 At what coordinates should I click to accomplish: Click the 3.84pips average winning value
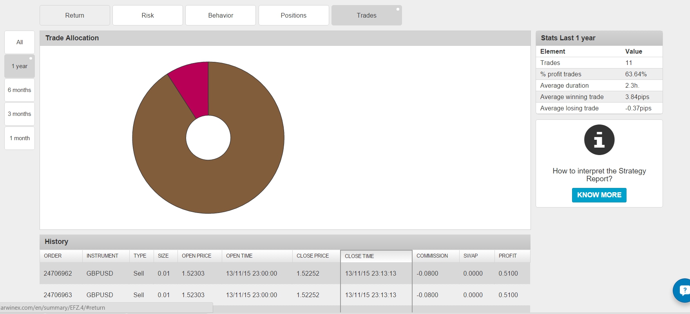[637, 97]
